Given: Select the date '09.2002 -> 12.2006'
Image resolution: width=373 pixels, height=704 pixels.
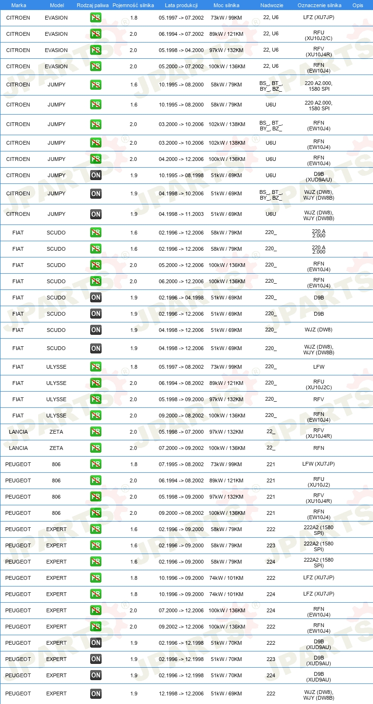Looking at the screenshot, I should coord(181,627).
